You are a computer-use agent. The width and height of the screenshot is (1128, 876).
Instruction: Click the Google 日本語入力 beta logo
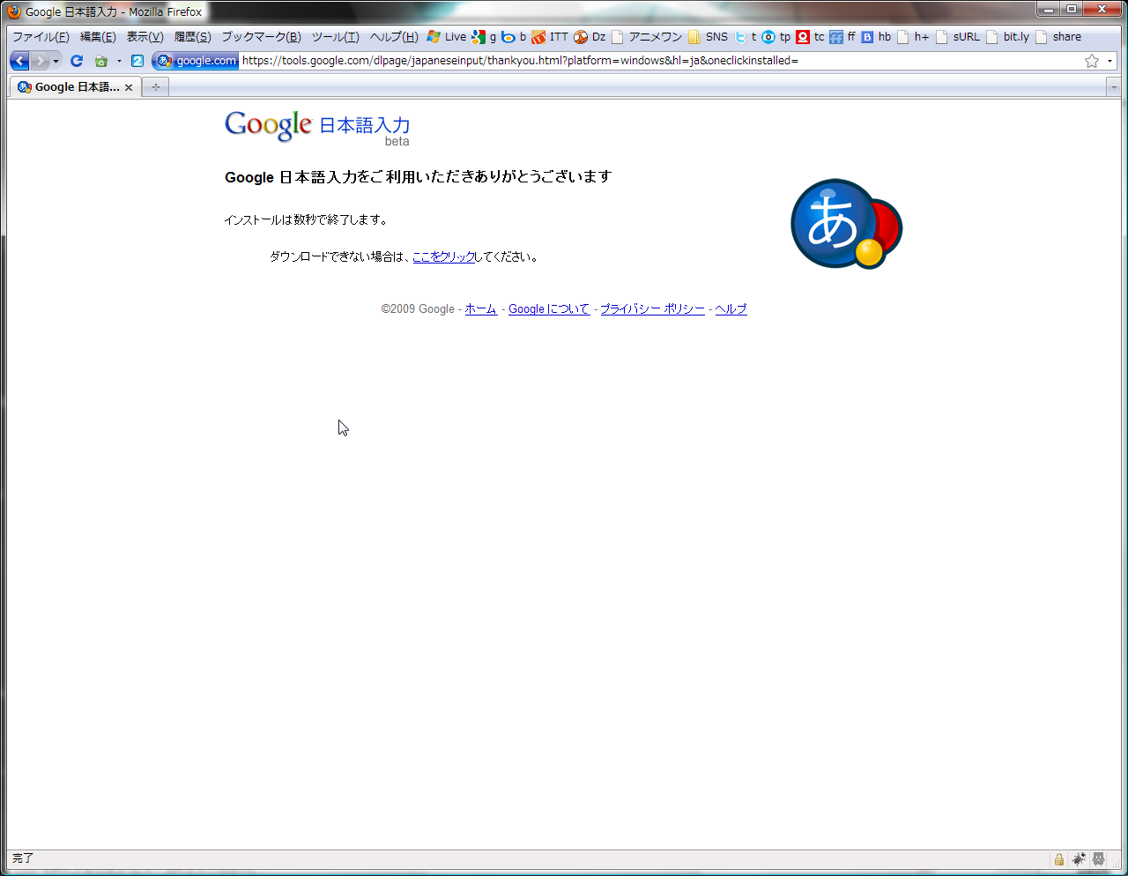click(317, 127)
